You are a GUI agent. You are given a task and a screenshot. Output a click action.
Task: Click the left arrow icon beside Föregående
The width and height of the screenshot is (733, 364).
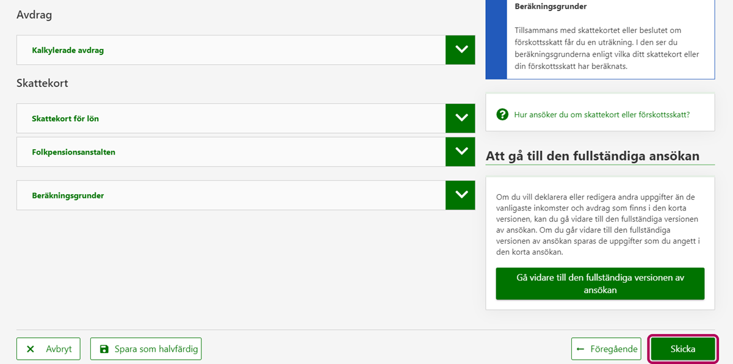580,349
